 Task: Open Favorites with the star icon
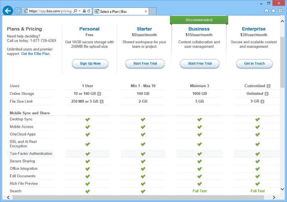point(273,11)
